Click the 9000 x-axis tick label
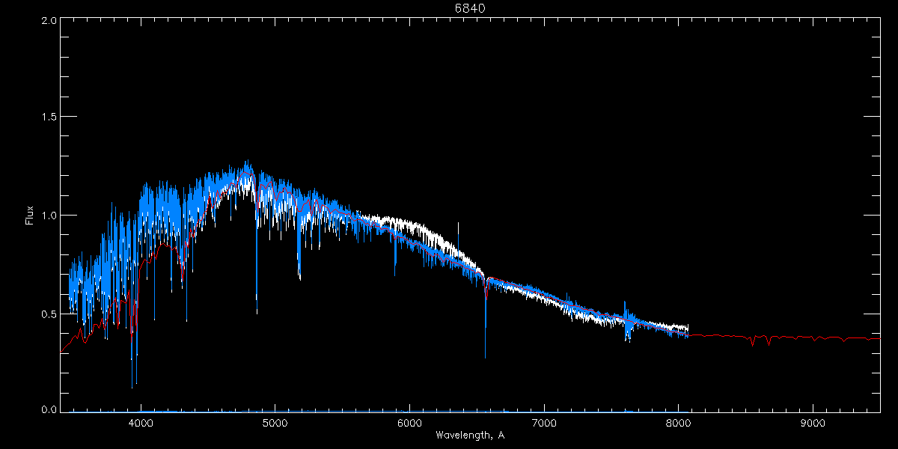This screenshot has width=898, height=449. coord(813,423)
